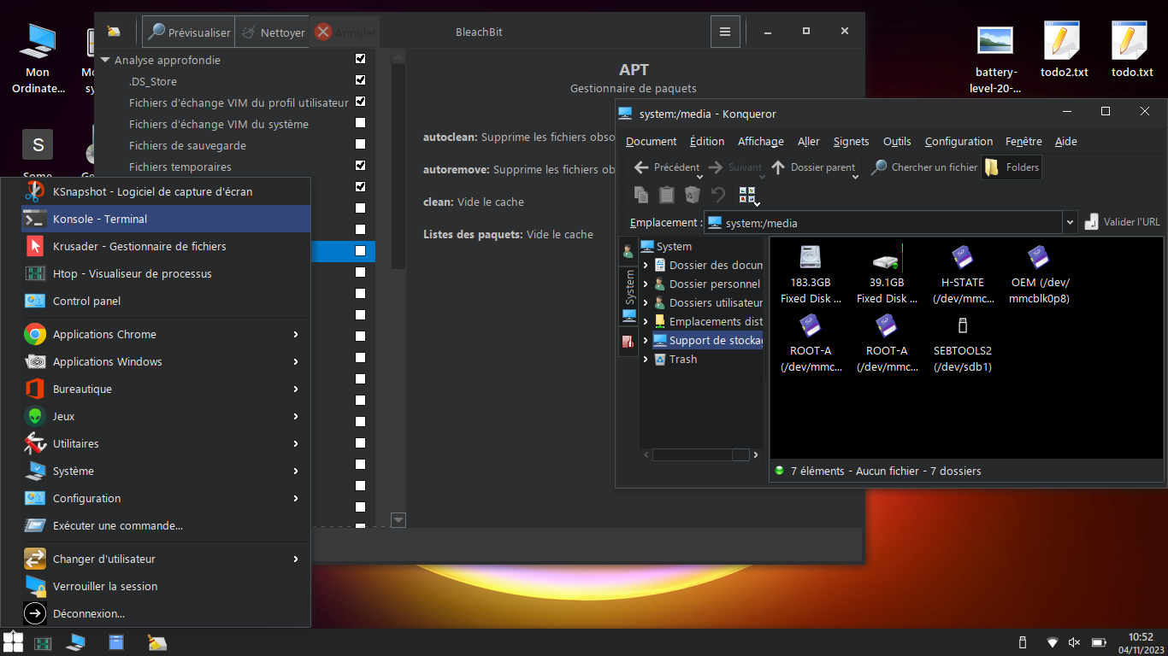Uncheck the .DS_Store checkbox

360,80
